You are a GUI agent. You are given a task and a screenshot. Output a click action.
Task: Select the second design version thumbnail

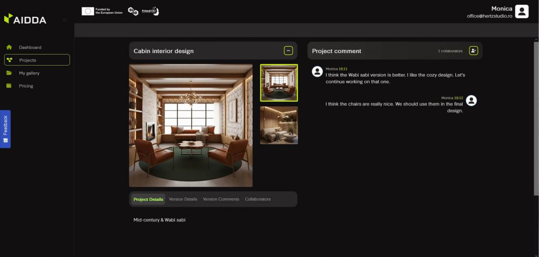[278, 125]
